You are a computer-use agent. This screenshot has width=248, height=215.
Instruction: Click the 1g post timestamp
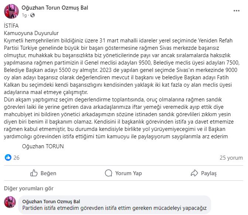[24, 15]
